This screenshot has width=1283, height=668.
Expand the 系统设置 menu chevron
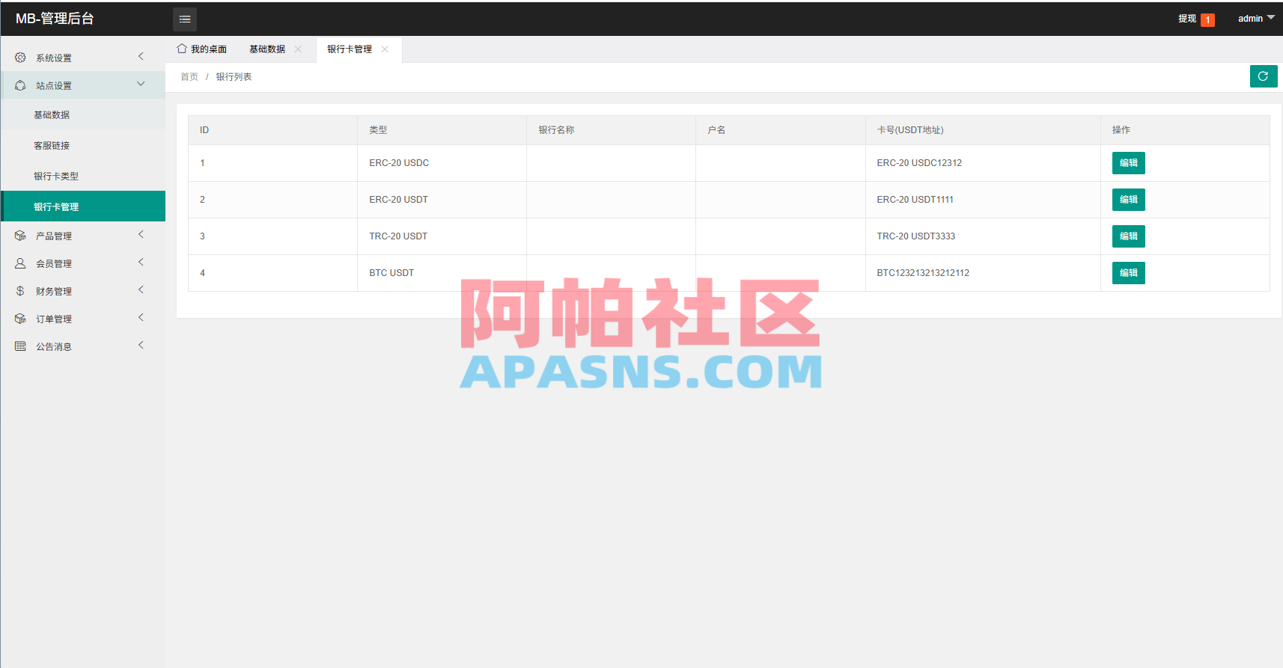click(x=141, y=57)
